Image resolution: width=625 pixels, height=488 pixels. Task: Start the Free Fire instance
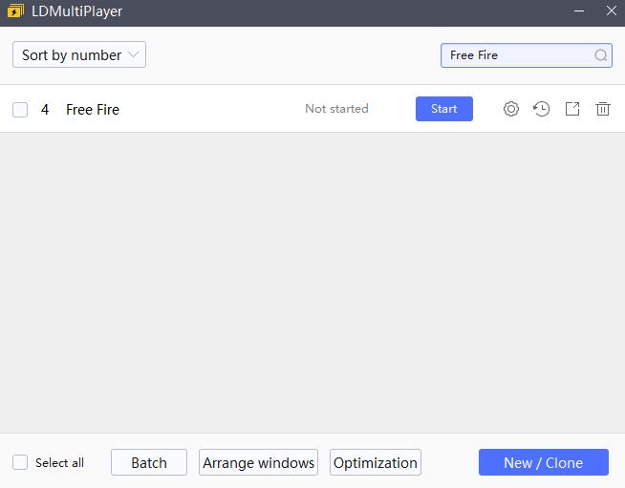tap(444, 109)
